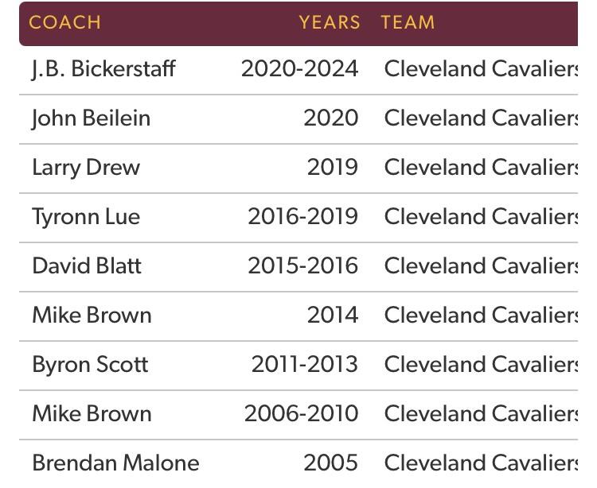Click the 2005 years cell
Viewport: 597px width, 488px height.
click(330, 463)
